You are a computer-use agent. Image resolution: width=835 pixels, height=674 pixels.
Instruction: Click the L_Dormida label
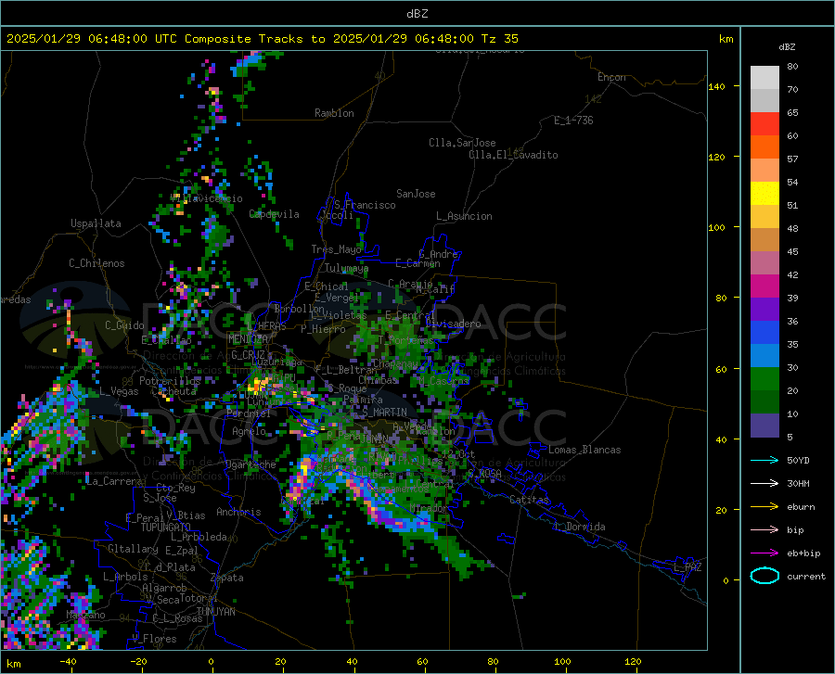[x=579, y=527]
